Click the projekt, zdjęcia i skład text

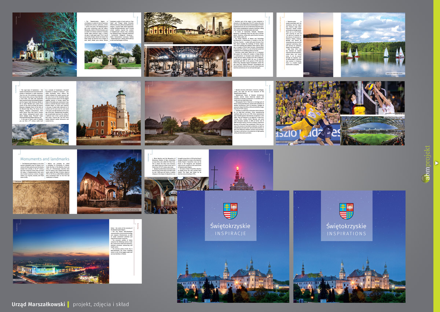[101, 304]
